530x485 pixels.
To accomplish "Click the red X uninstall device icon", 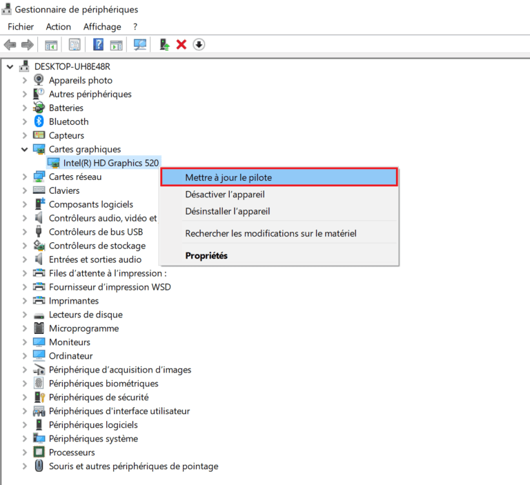I will click(181, 45).
